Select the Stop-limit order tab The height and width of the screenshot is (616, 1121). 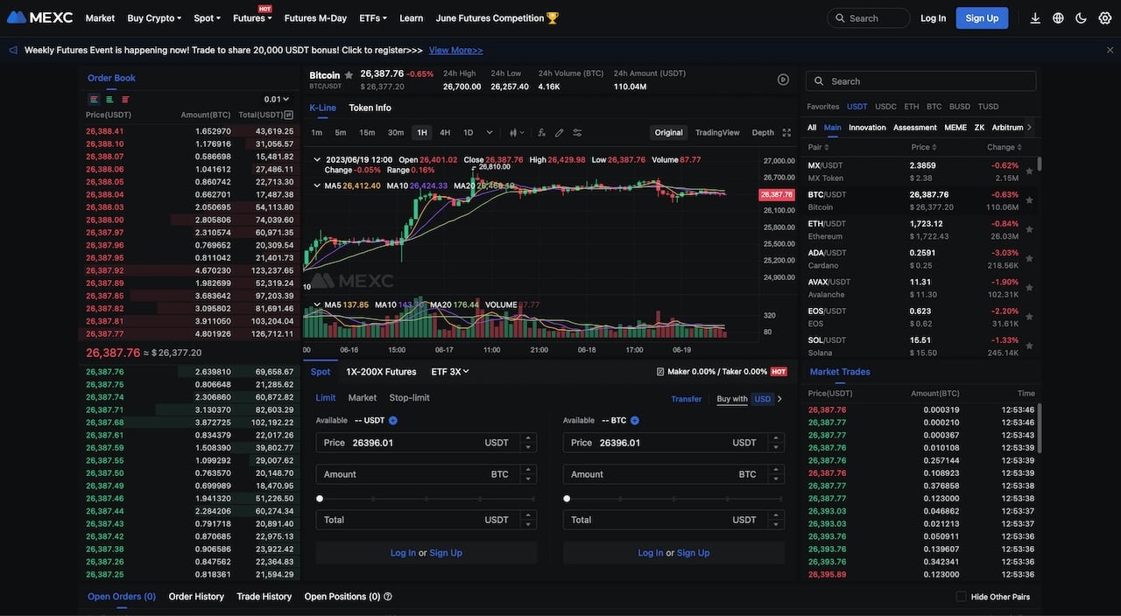pos(409,398)
